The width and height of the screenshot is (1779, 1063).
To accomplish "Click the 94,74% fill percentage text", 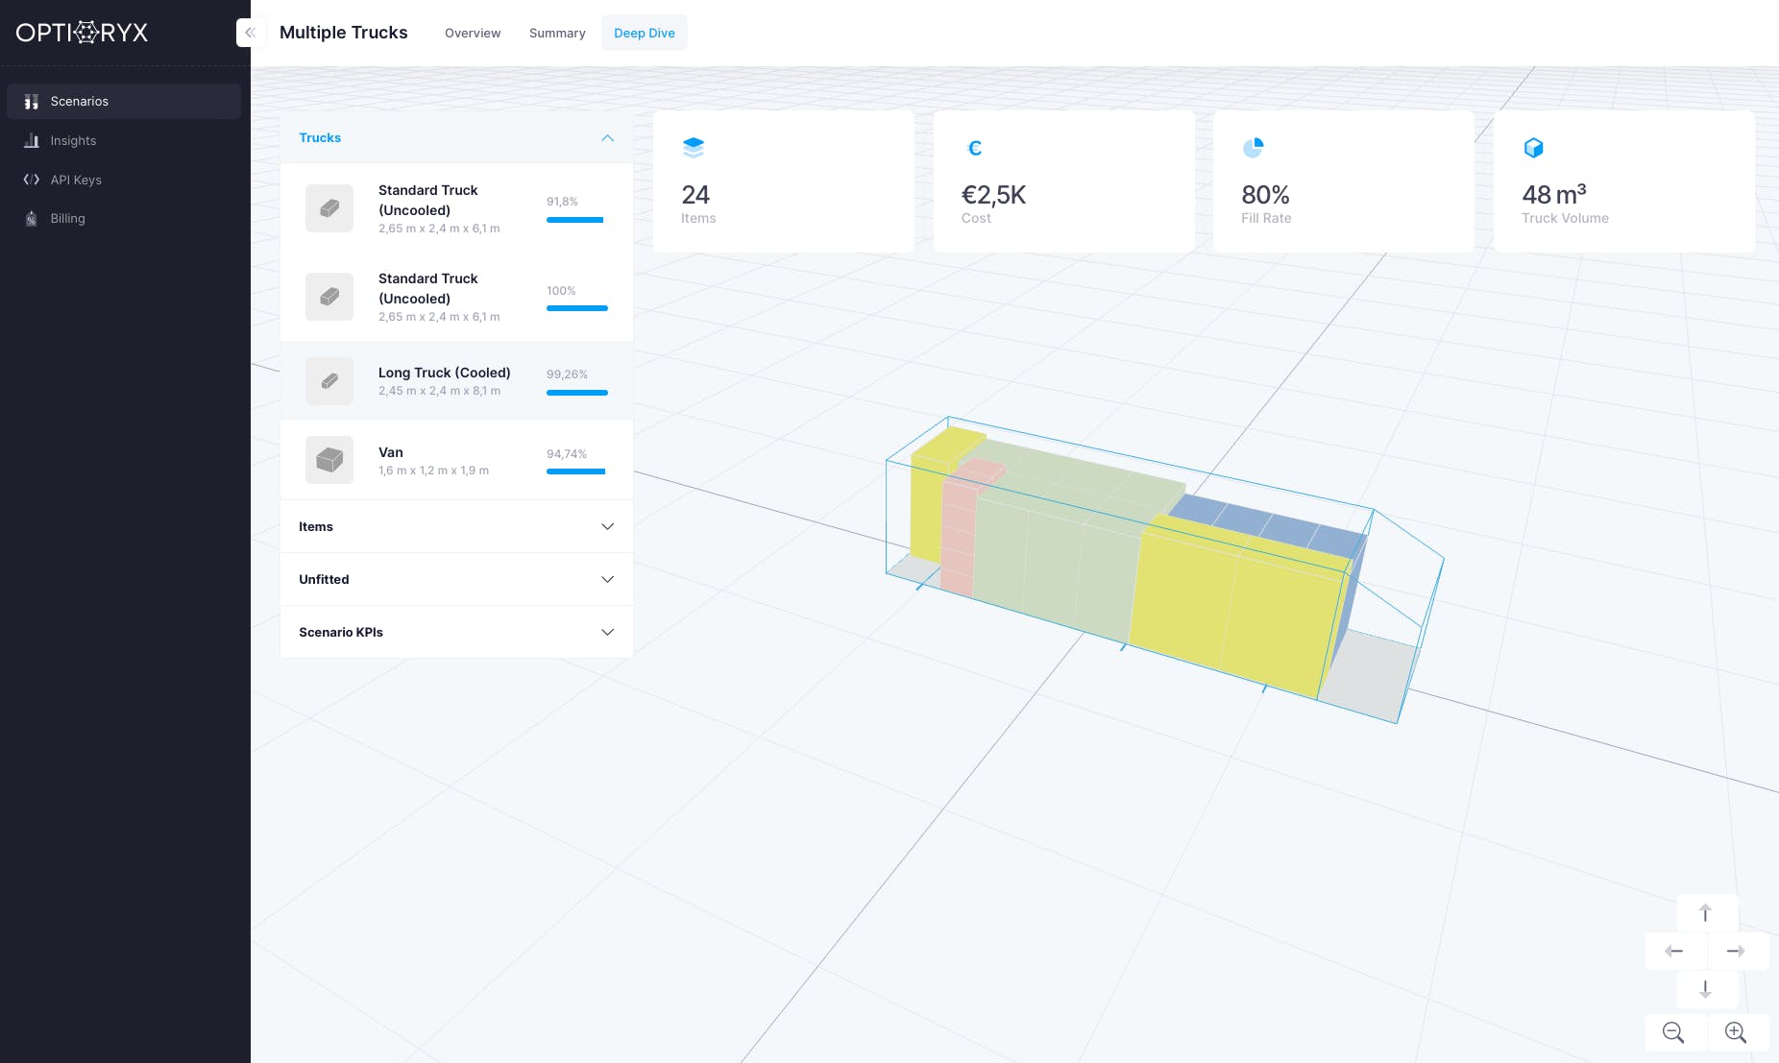I will click(x=567, y=454).
